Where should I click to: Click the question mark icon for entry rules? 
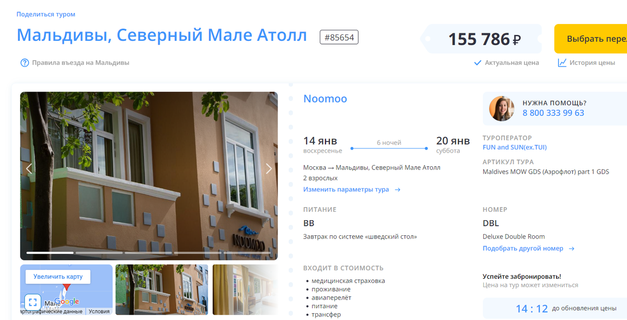(x=24, y=63)
